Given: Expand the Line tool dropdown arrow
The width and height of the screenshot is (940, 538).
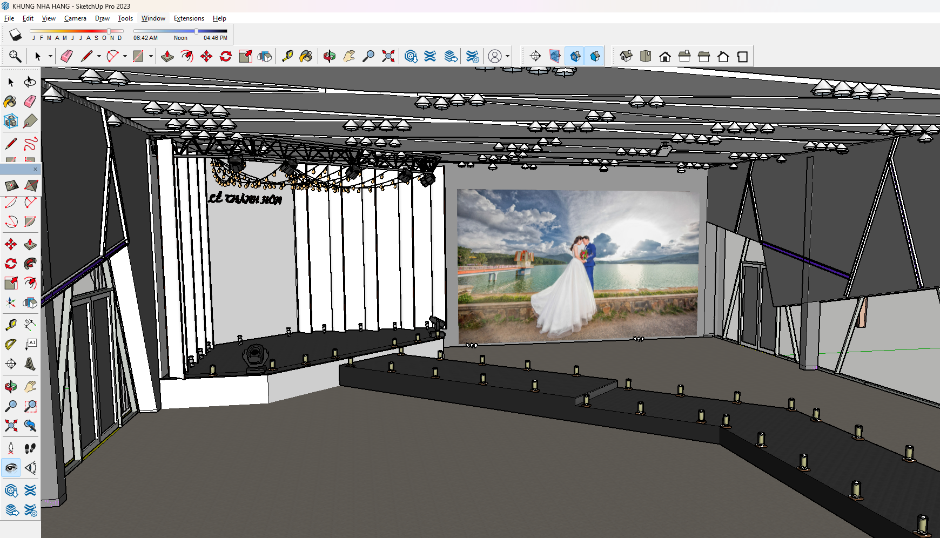Looking at the screenshot, I should pyautogui.click(x=99, y=56).
